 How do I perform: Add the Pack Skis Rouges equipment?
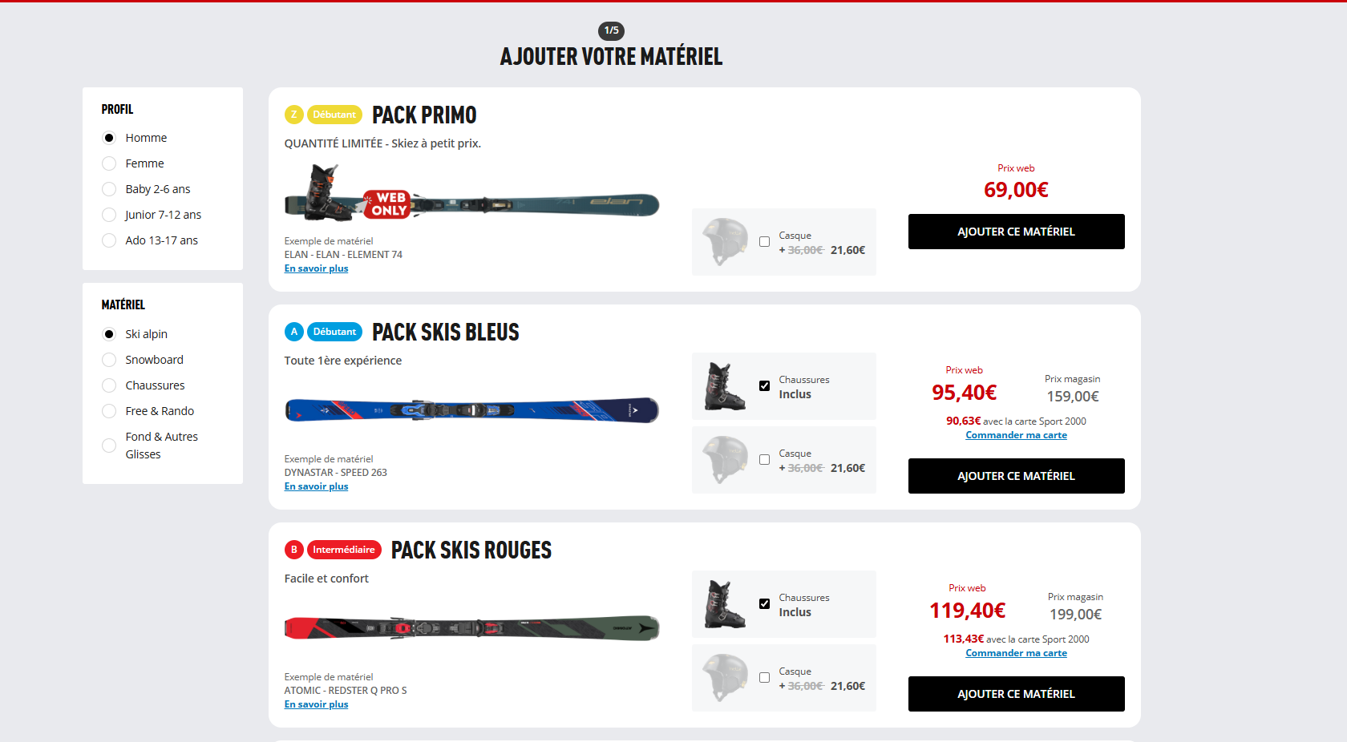(1016, 694)
